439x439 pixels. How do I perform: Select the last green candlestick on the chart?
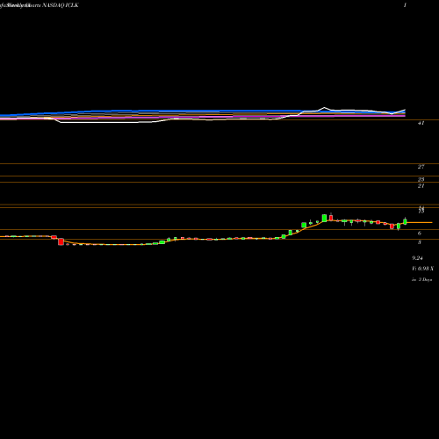[405, 221]
